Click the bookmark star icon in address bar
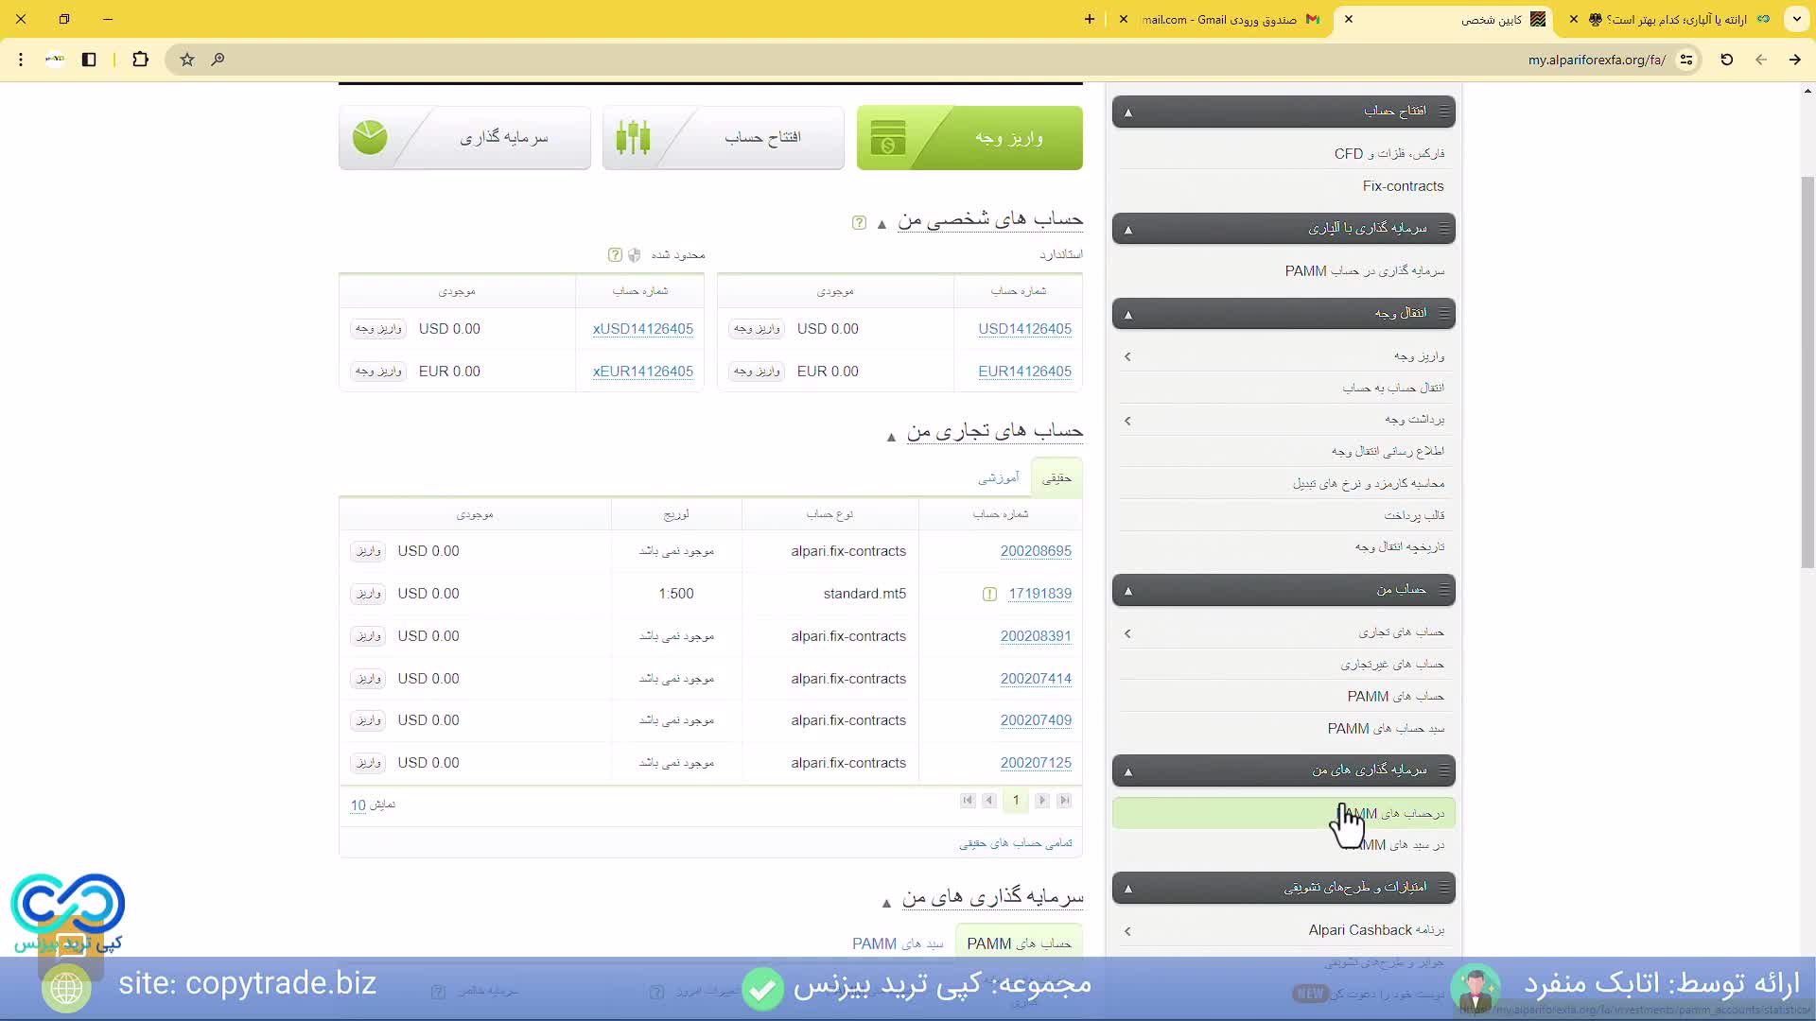This screenshot has height=1021, width=1816. [x=187, y=60]
